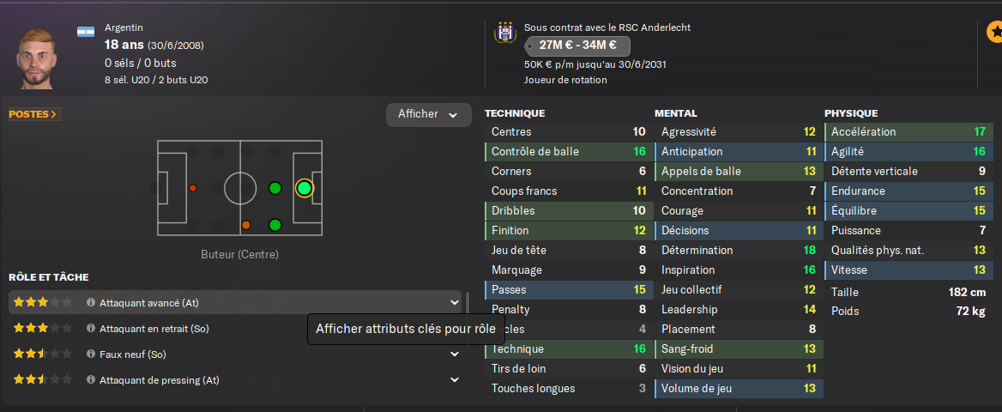Click info icon beside Attaquant avancé
This screenshot has height=412, width=1002.
(91, 303)
